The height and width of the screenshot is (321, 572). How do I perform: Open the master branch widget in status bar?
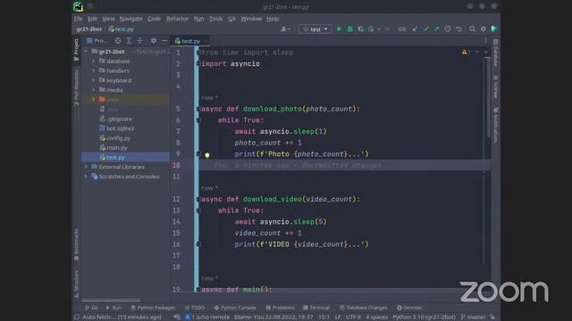(473, 317)
